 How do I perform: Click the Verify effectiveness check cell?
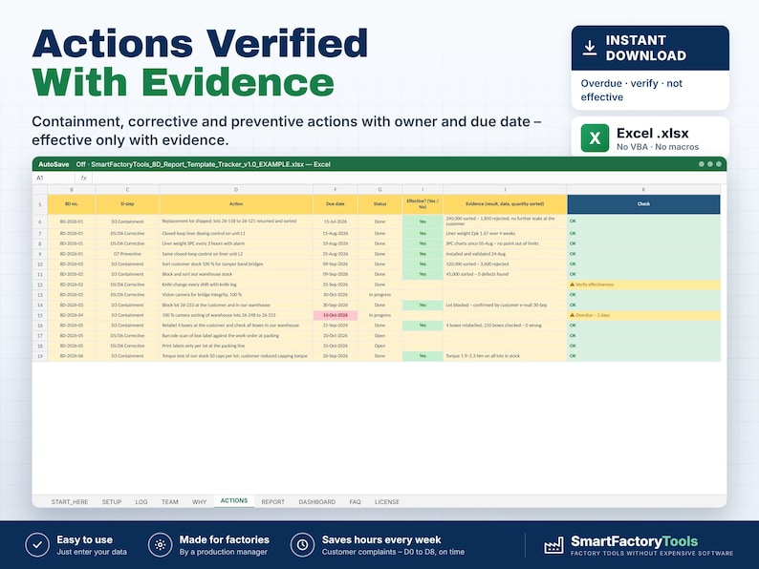coord(643,284)
